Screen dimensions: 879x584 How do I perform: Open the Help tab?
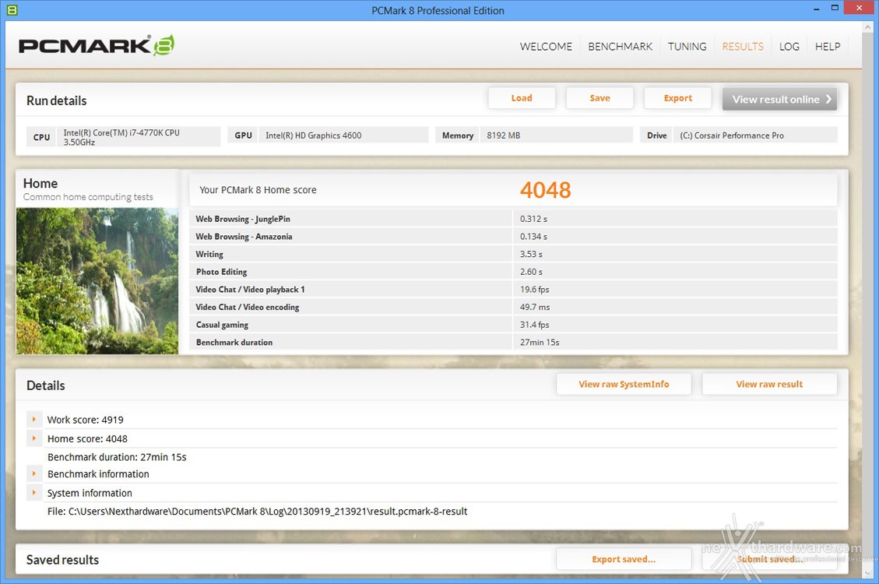[828, 47]
